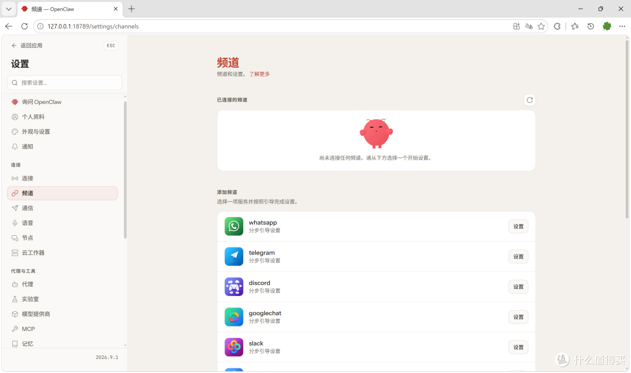
Task: Click the 已连接的频道 heading text
Action: click(x=232, y=100)
